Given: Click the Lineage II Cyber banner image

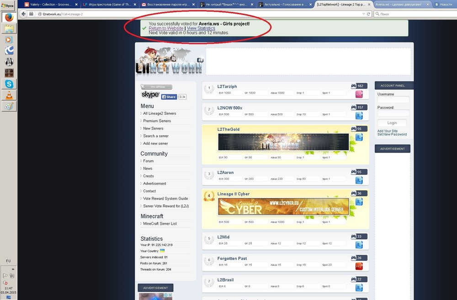Looking at the screenshot, I should (x=283, y=207).
